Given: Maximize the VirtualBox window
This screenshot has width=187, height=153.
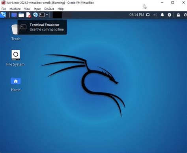Looking at the screenshot, I should (x=173, y=2).
